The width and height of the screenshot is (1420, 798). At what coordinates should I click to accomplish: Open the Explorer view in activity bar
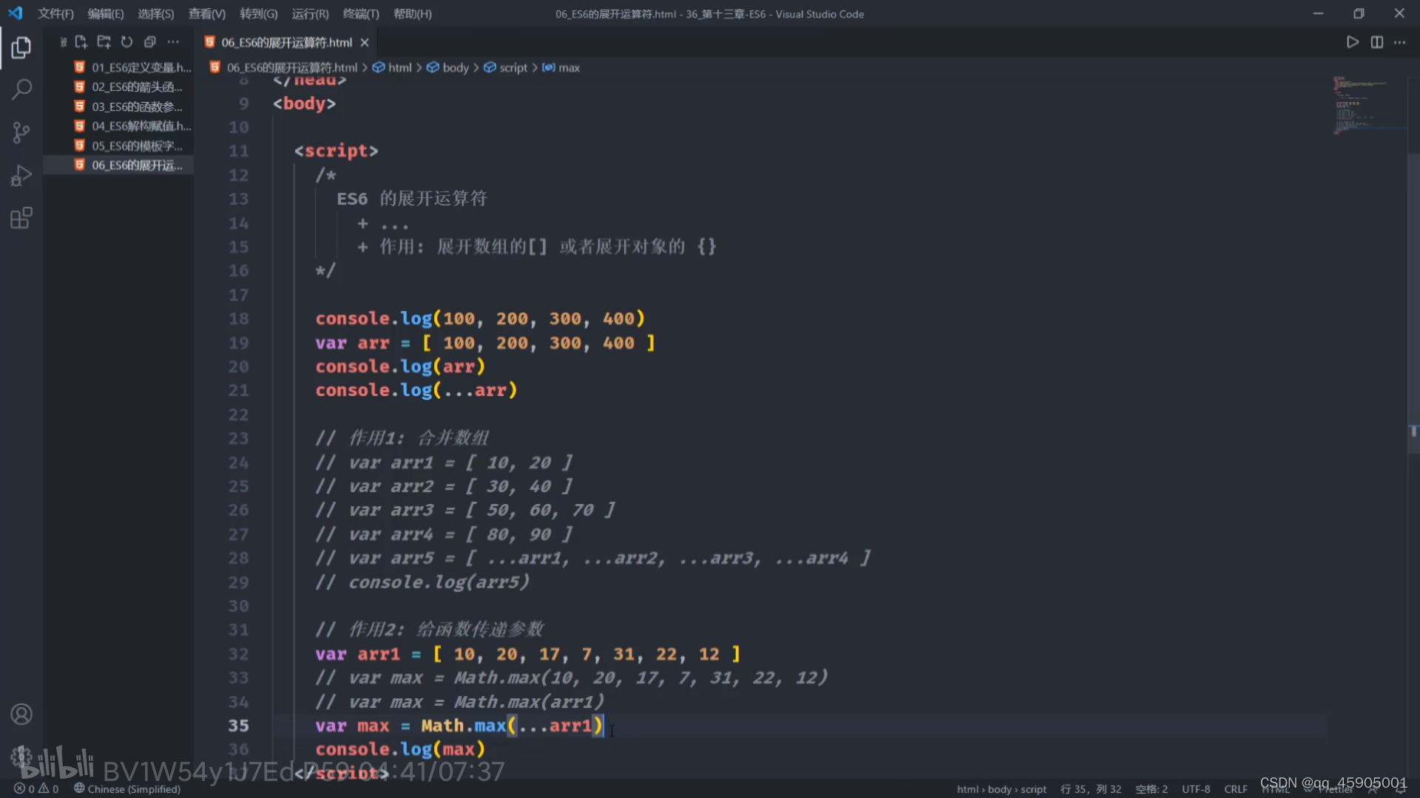tap(21, 48)
